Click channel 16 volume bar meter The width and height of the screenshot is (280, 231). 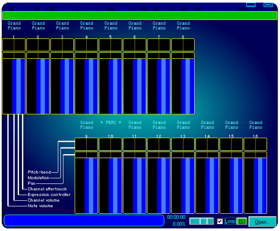255,185
